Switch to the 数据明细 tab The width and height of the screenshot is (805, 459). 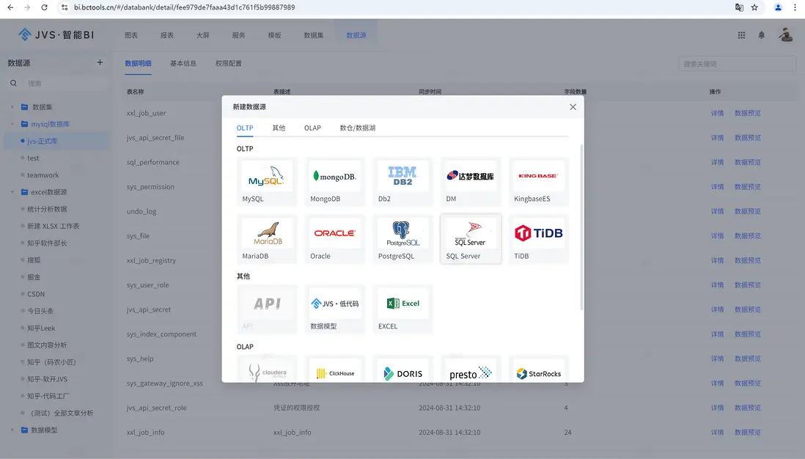(x=138, y=63)
